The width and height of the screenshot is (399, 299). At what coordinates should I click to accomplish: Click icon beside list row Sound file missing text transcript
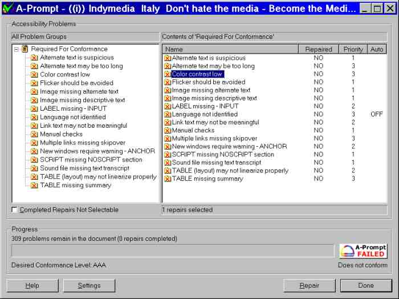[168, 163]
